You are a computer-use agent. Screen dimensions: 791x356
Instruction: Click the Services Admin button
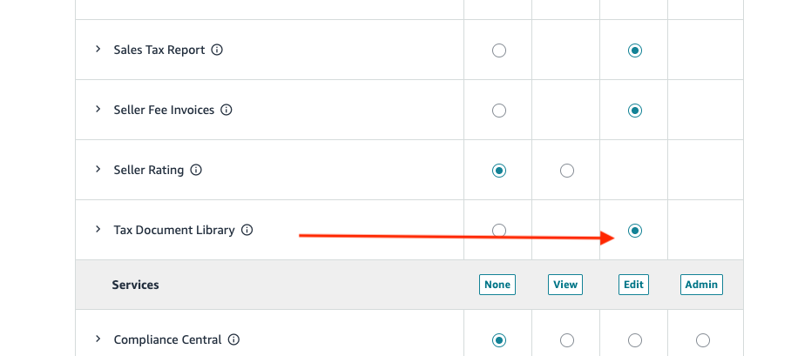click(702, 285)
